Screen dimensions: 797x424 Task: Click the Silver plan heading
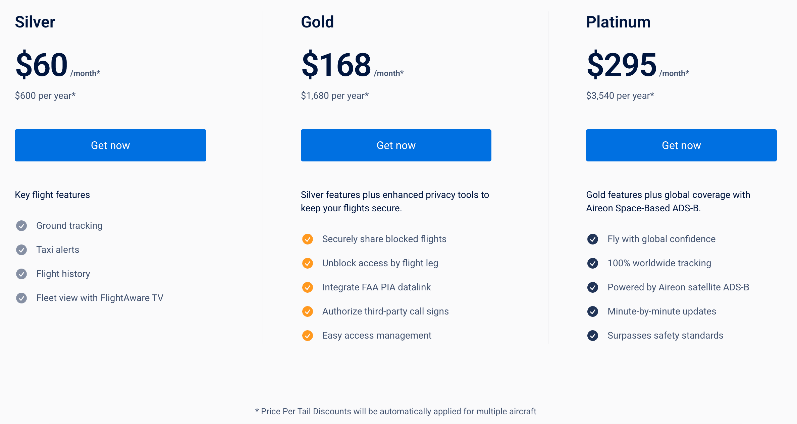click(35, 22)
